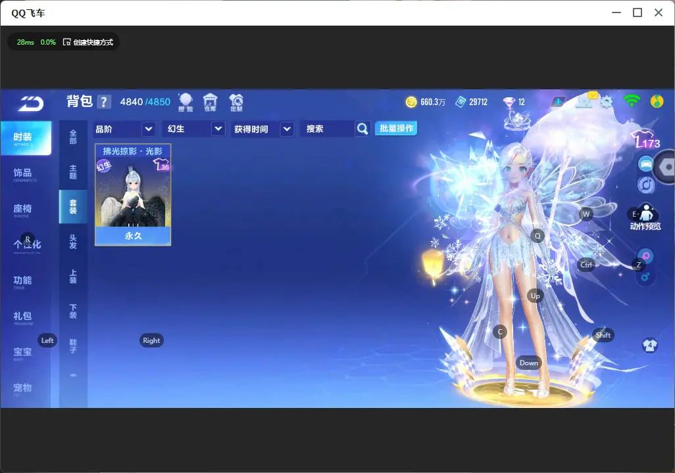Open the 全部 all sub-category
Viewport: 675px width, 473px height.
pyautogui.click(x=73, y=137)
